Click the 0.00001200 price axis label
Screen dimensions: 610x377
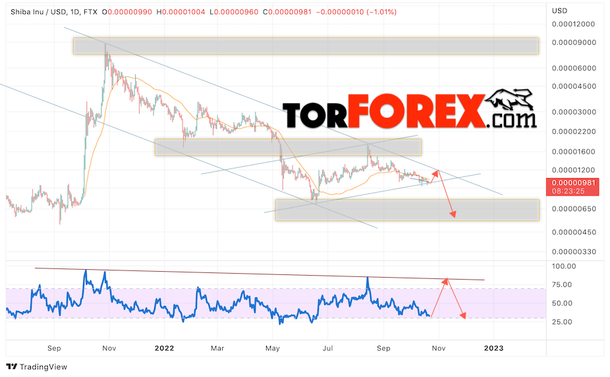point(573,170)
